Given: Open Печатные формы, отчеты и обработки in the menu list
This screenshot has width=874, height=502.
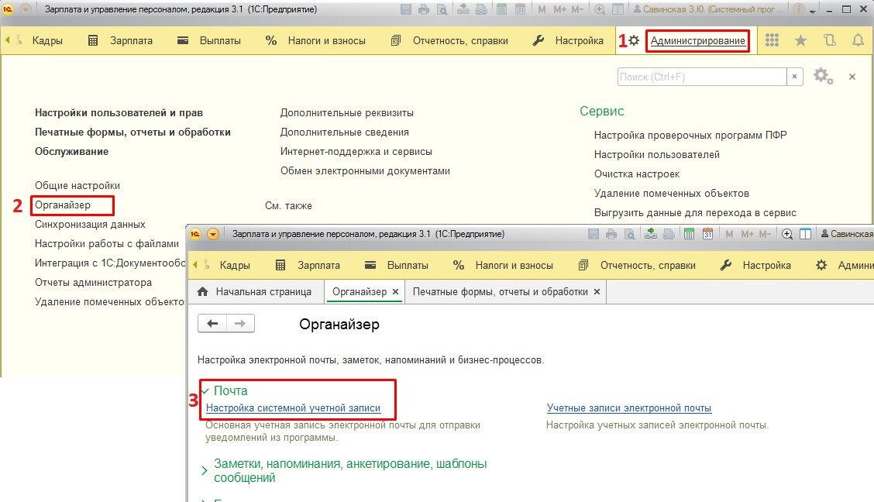Looking at the screenshot, I should click(132, 132).
